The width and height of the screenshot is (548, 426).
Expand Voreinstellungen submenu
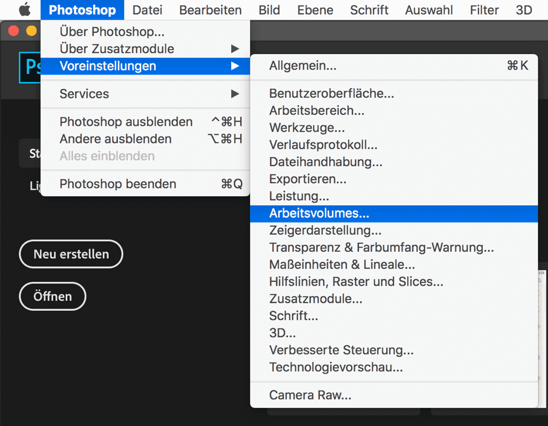(145, 66)
